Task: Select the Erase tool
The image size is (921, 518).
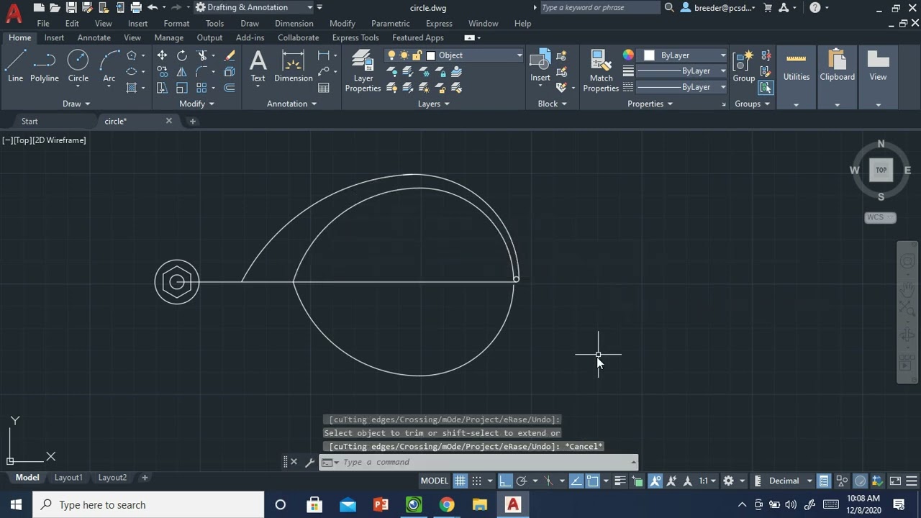Action: point(230,55)
